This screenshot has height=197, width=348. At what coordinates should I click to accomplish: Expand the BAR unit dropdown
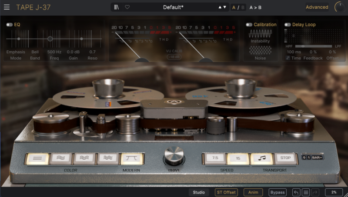317,157
